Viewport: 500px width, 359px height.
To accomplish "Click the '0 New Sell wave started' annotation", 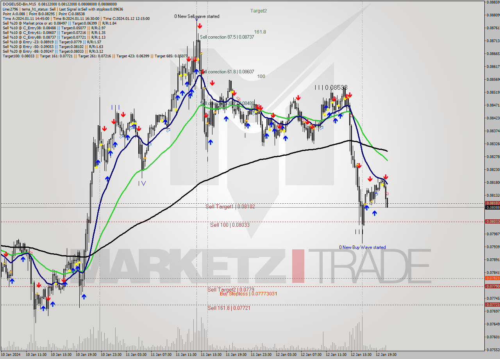I will point(196,16).
